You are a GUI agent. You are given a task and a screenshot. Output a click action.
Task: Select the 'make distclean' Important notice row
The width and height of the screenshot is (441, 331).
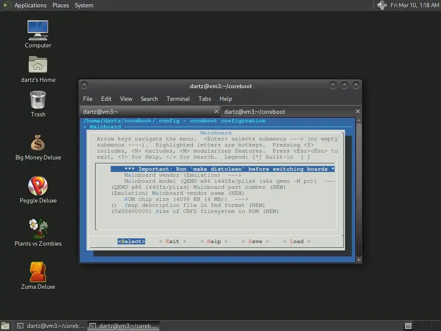(x=223, y=169)
